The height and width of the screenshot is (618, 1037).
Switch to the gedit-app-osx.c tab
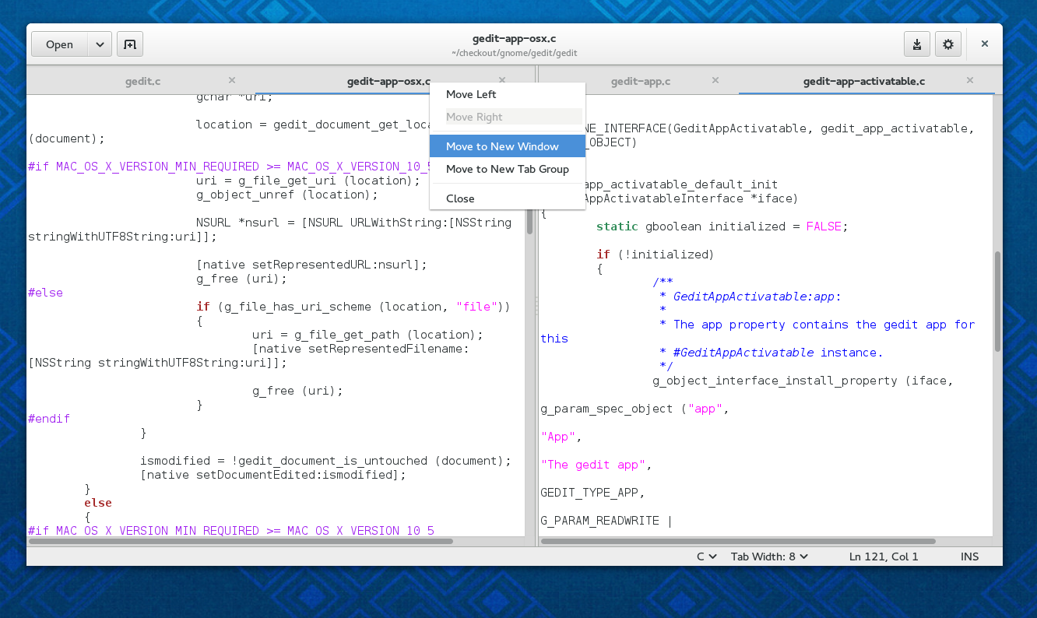click(x=388, y=81)
